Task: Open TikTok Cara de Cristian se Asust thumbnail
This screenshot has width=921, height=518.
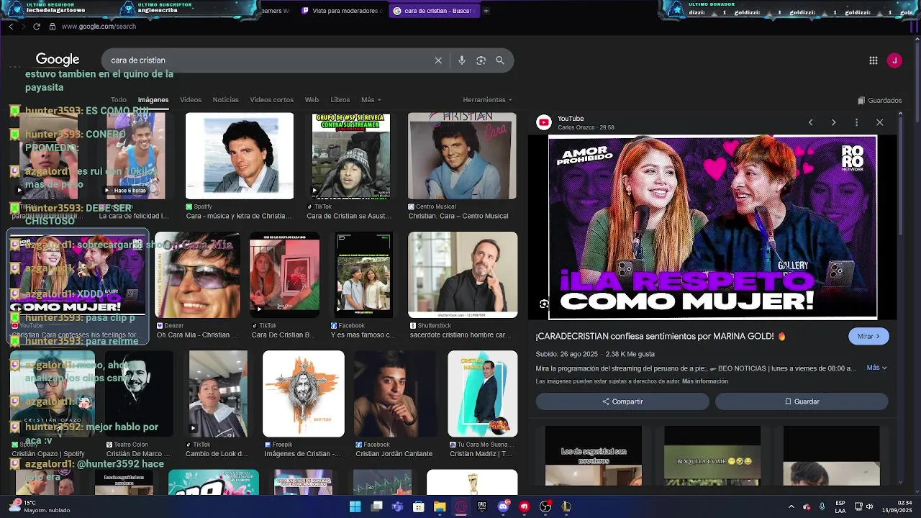Action: (x=351, y=155)
